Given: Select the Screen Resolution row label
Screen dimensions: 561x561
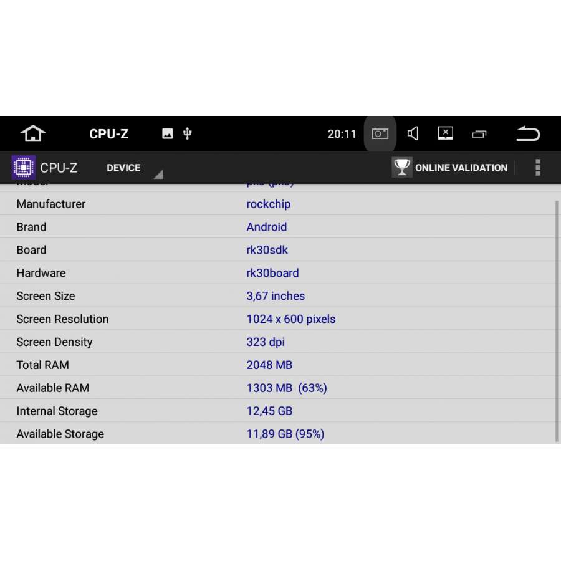Looking at the screenshot, I should [x=62, y=319].
